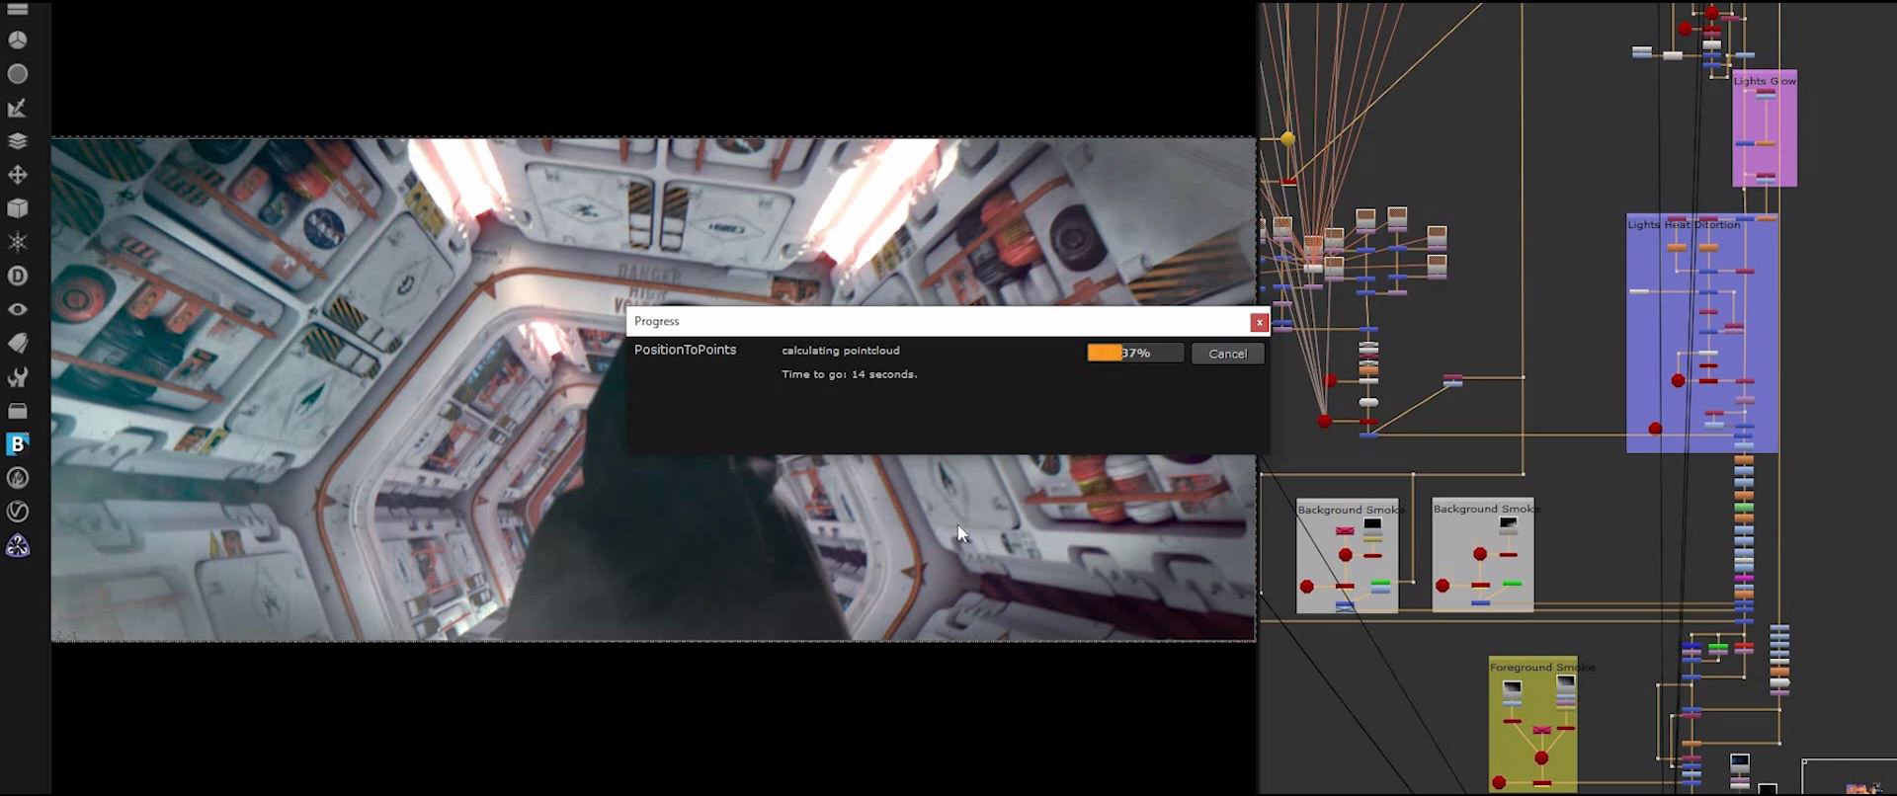Open the MetaData nodes tag icon
This screenshot has height=796, width=1897.
point(18,343)
